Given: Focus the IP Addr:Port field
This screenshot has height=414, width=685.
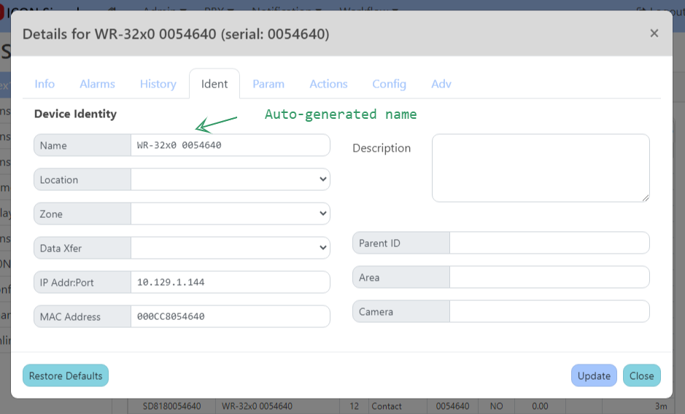Looking at the screenshot, I should 230,282.
